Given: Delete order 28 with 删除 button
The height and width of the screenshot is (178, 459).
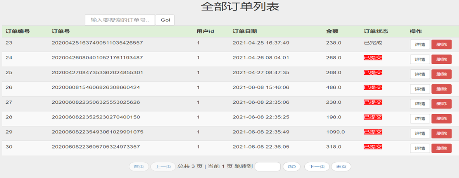Looking at the screenshot, I should pyautogui.click(x=442, y=119).
